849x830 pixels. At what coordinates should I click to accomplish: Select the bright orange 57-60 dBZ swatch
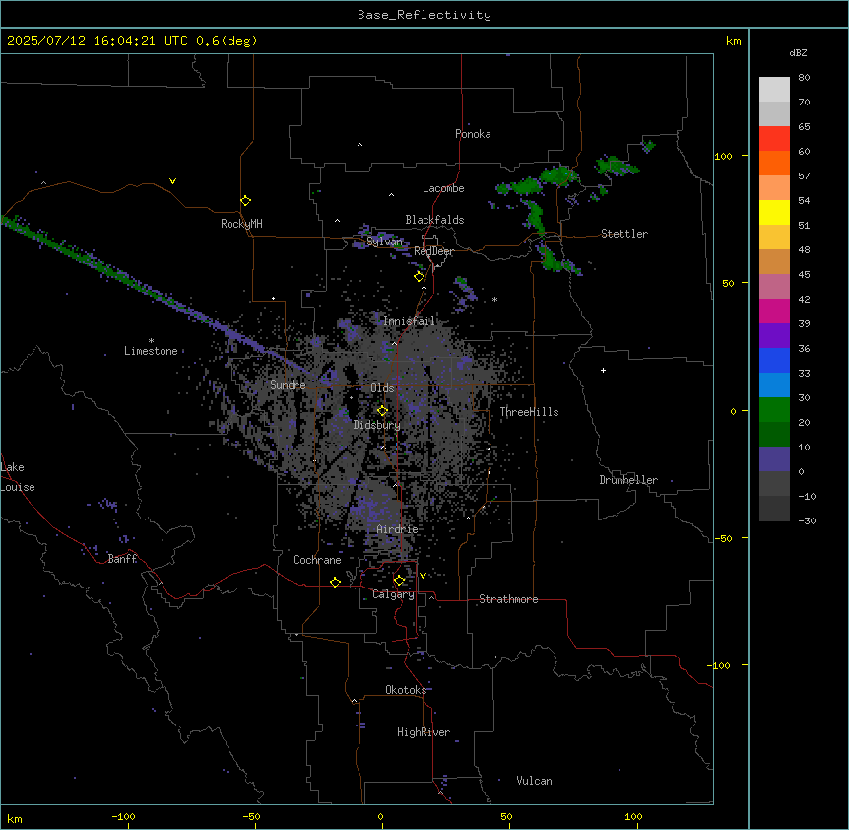click(x=774, y=163)
